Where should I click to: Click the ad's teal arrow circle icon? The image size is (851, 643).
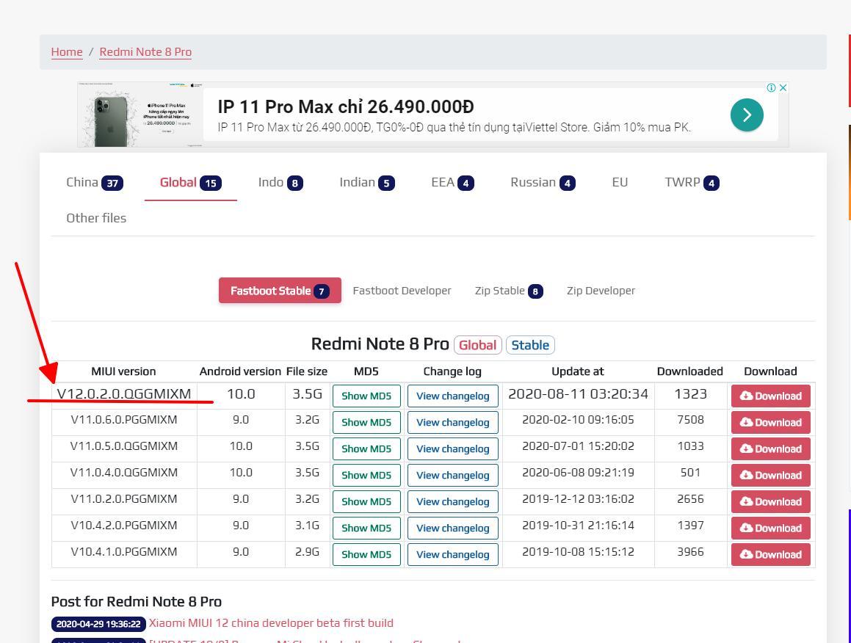pyautogui.click(x=747, y=115)
